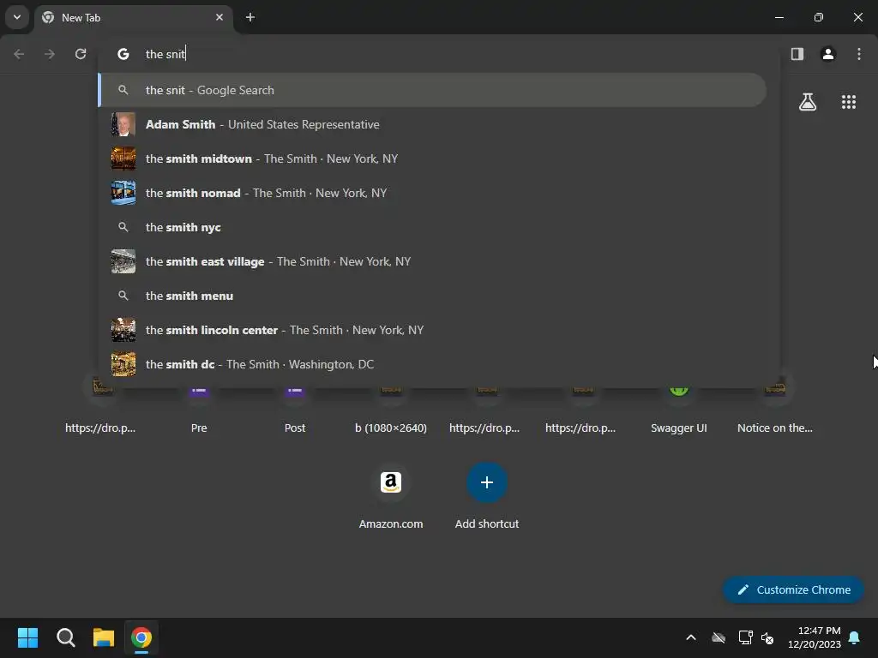Screen dimensions: 878x658
Task: Minimize the Chrome window
Action: pos(779,17)
